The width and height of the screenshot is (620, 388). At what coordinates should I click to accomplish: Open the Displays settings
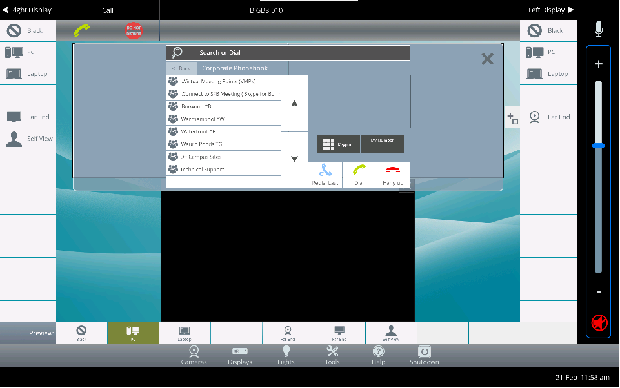[239, 354]
